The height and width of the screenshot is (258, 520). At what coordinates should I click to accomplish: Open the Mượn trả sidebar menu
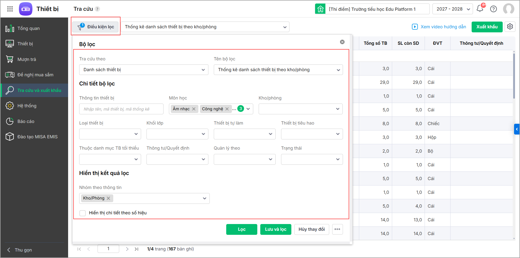click(x=27, y=59)
